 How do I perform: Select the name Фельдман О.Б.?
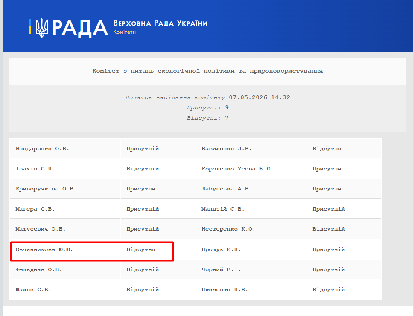point(38,269)
